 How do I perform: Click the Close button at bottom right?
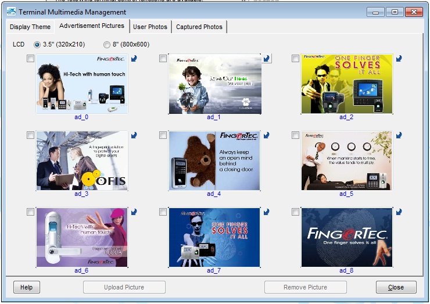(396, 287)
